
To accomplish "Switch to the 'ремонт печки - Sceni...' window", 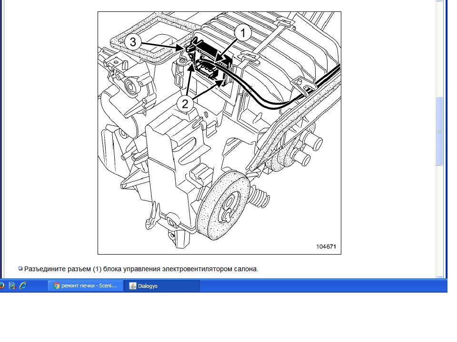I will point(85,286).
